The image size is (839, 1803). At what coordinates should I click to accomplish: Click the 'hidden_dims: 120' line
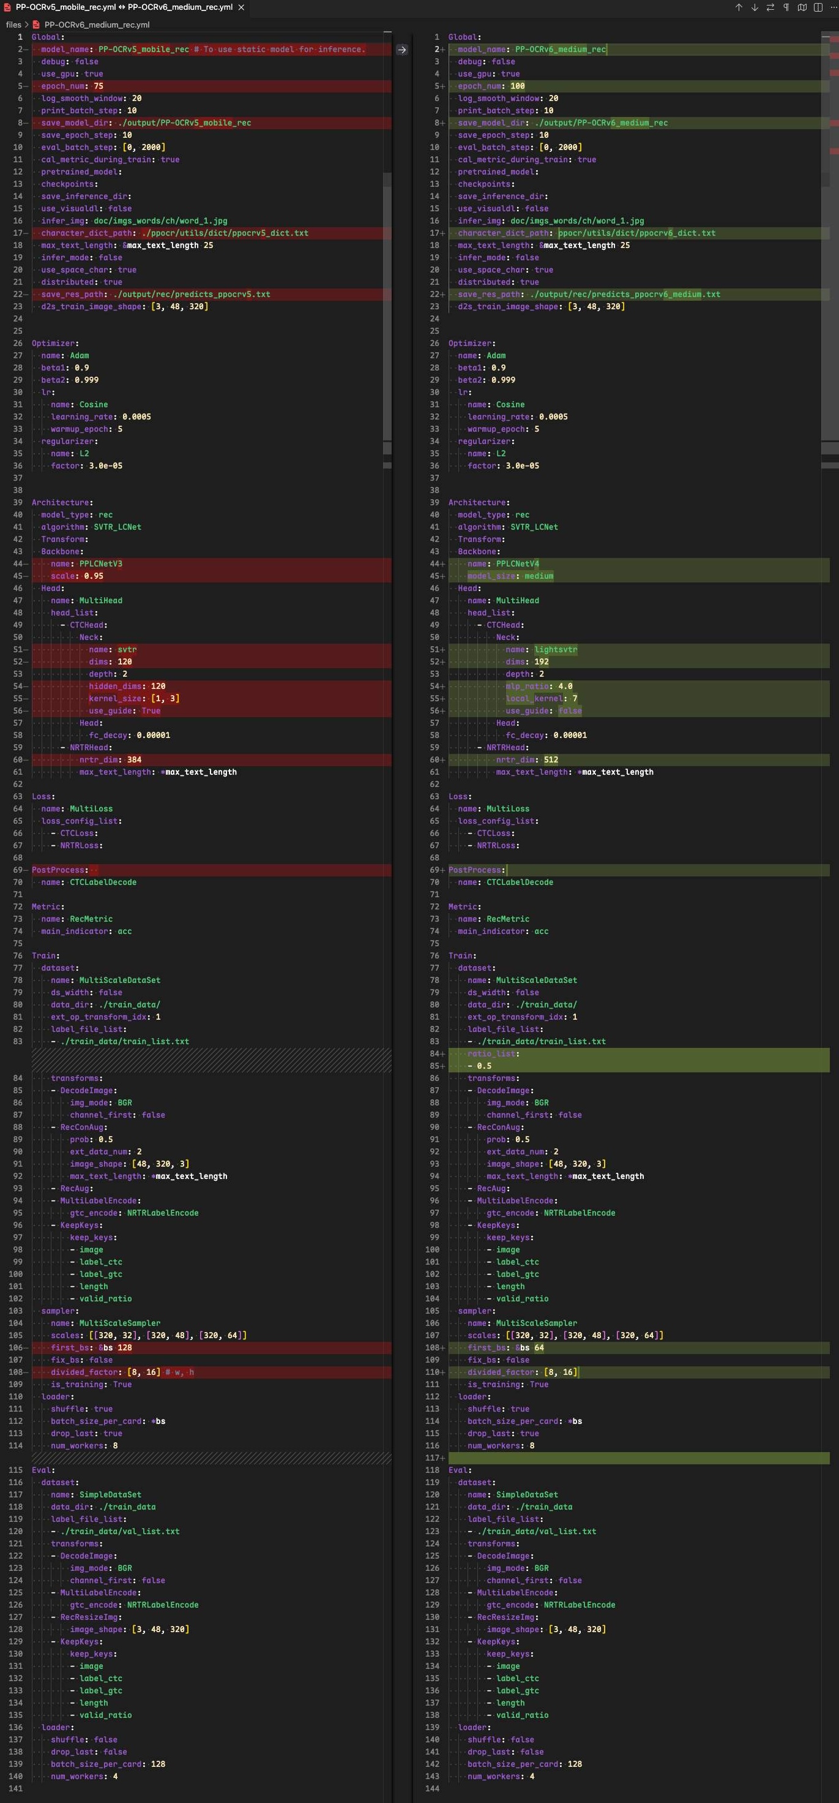(211, 687)
